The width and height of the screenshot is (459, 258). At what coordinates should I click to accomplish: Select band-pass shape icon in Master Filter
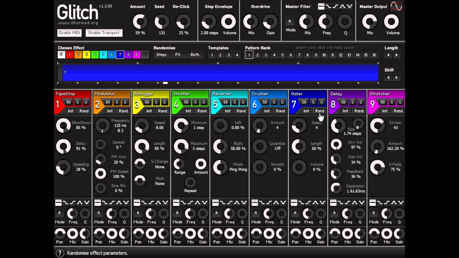[x=342, y=6]
